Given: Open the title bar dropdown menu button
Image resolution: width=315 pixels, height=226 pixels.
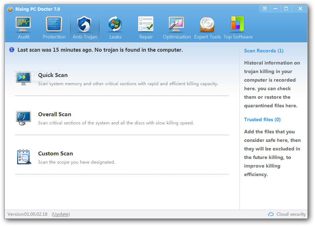Looking at the screenshot, I should pyautogui.click(x=265, y=9).
